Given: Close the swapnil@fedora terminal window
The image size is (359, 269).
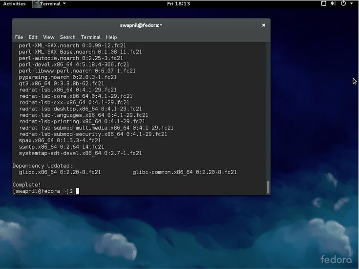Looking at the screenshot, I should (263, 25).
